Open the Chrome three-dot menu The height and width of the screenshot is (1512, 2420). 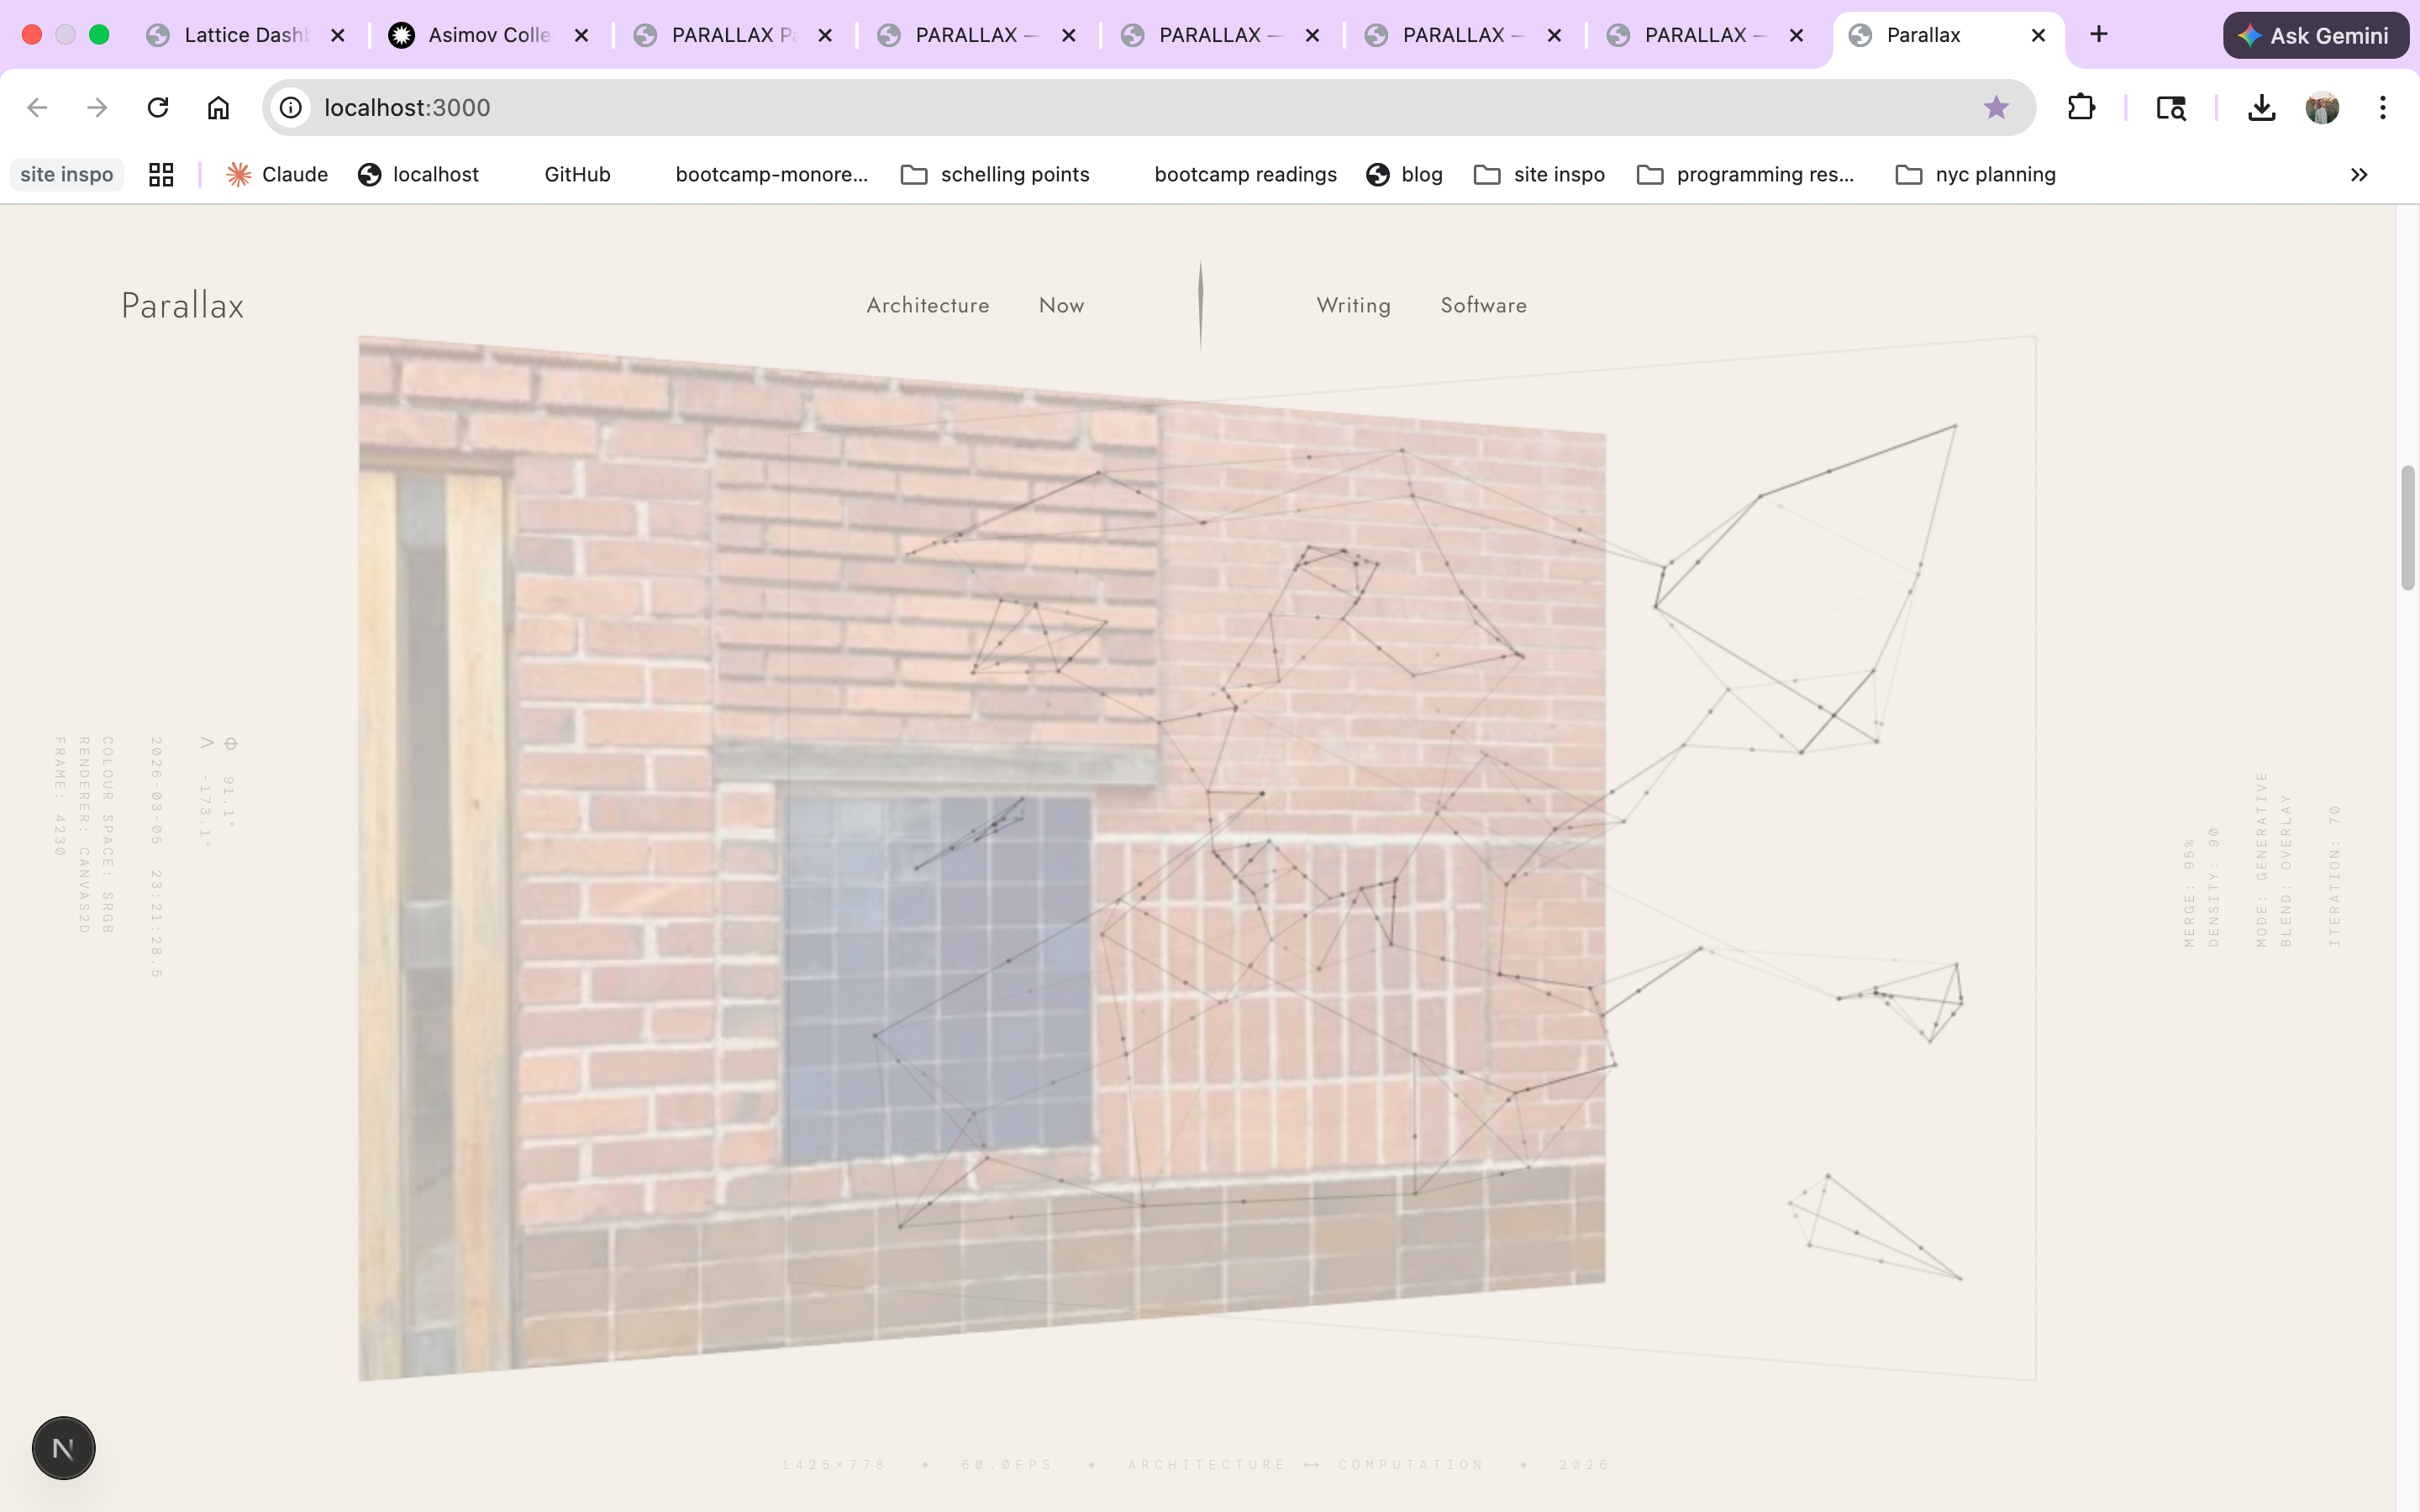(x=2383, y=107)
